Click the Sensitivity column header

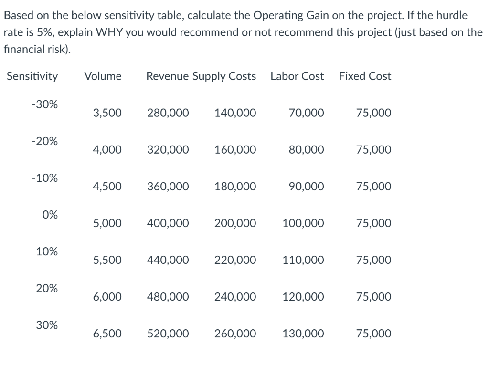pyautogui.click(x=32, y=76)
